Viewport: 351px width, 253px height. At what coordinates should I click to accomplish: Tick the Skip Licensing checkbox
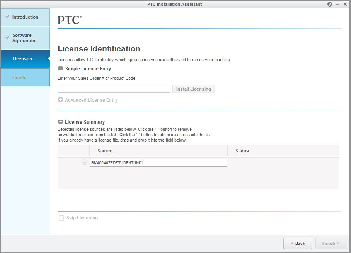click(x=61, y=218)
